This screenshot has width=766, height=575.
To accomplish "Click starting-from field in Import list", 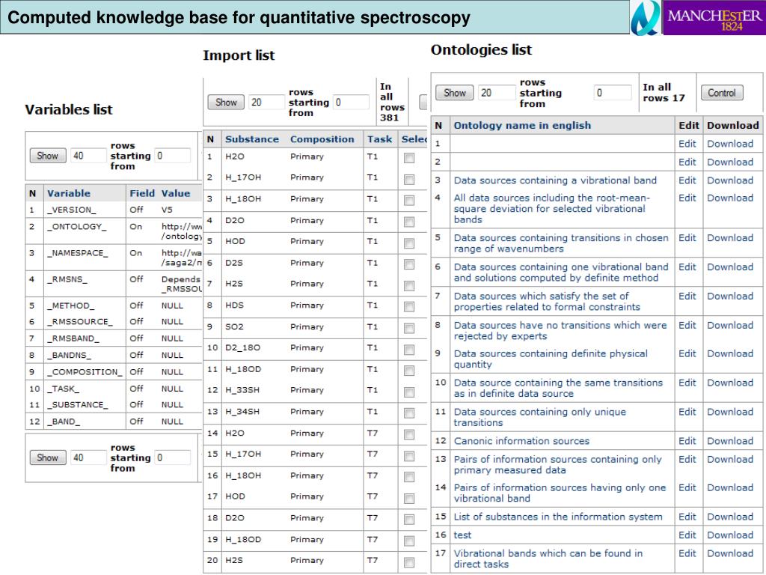I will coord(352,102).
